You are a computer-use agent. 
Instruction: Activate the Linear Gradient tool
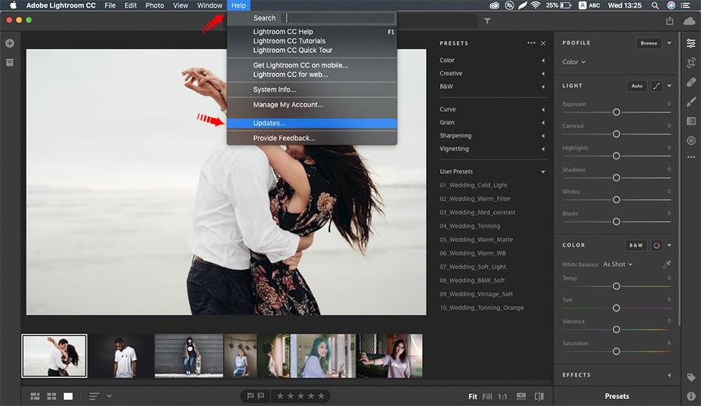(691, 121)
